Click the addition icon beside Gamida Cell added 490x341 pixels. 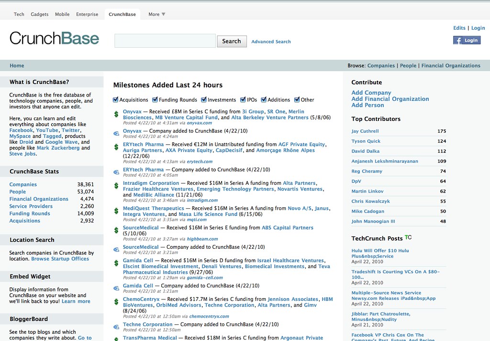tap(116, 288)
